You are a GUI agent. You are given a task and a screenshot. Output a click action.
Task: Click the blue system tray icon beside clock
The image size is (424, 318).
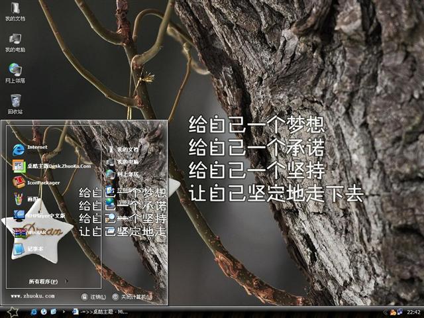[399, 312]
